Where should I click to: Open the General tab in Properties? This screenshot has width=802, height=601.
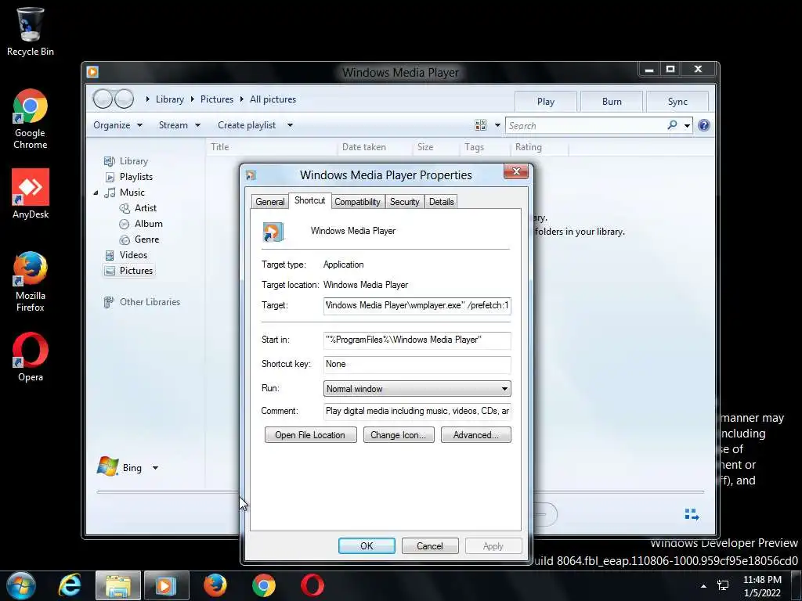[269, 202]
